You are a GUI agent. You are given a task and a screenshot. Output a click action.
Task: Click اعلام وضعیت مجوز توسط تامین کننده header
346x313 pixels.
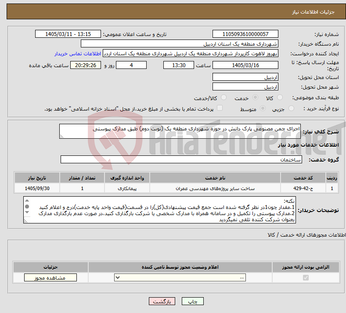pos(180,267)
